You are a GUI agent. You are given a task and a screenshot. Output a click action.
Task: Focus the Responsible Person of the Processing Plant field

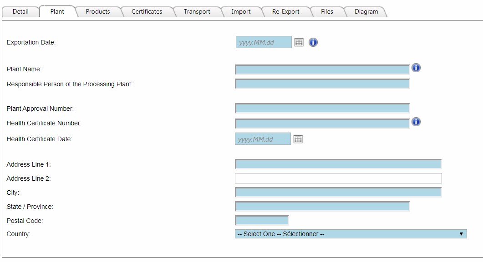tap(322, 84)
